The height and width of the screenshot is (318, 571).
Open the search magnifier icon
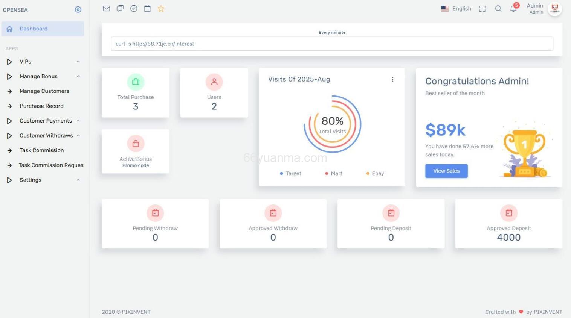[498, 9]
